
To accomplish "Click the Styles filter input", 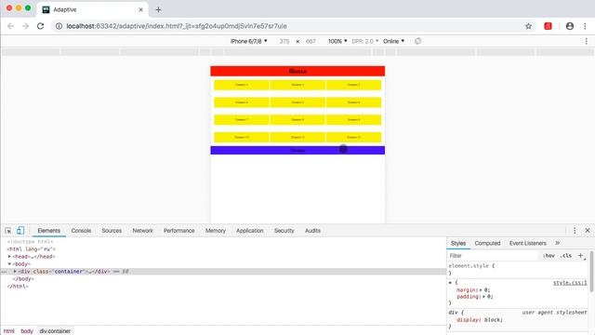I will (493, 256).
